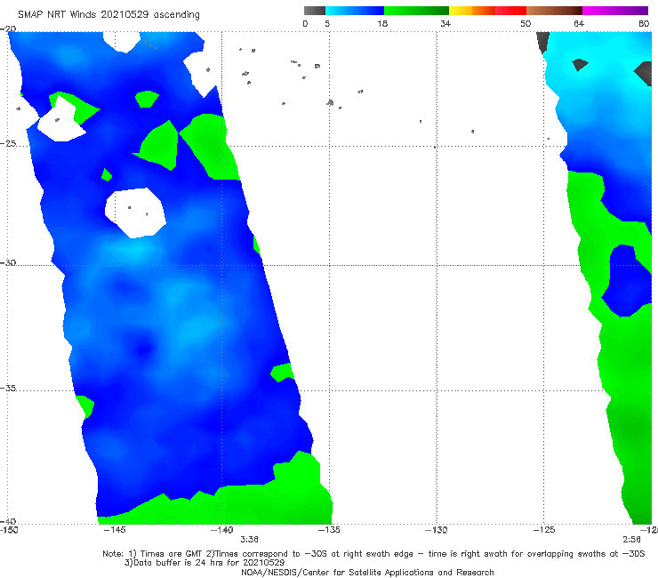Click the NOAA/NESDIS credit line
This screenshot has width=658, height=578.
coord(367,572)
